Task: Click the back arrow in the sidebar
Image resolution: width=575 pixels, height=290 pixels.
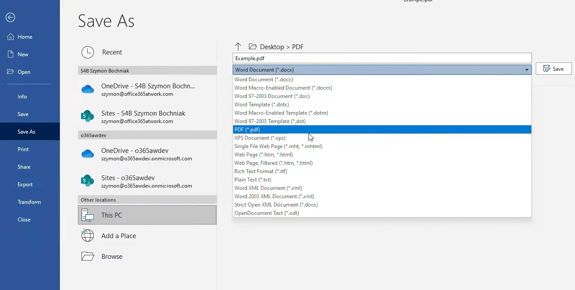Action: pyautogui.click(x=10, y=18)
